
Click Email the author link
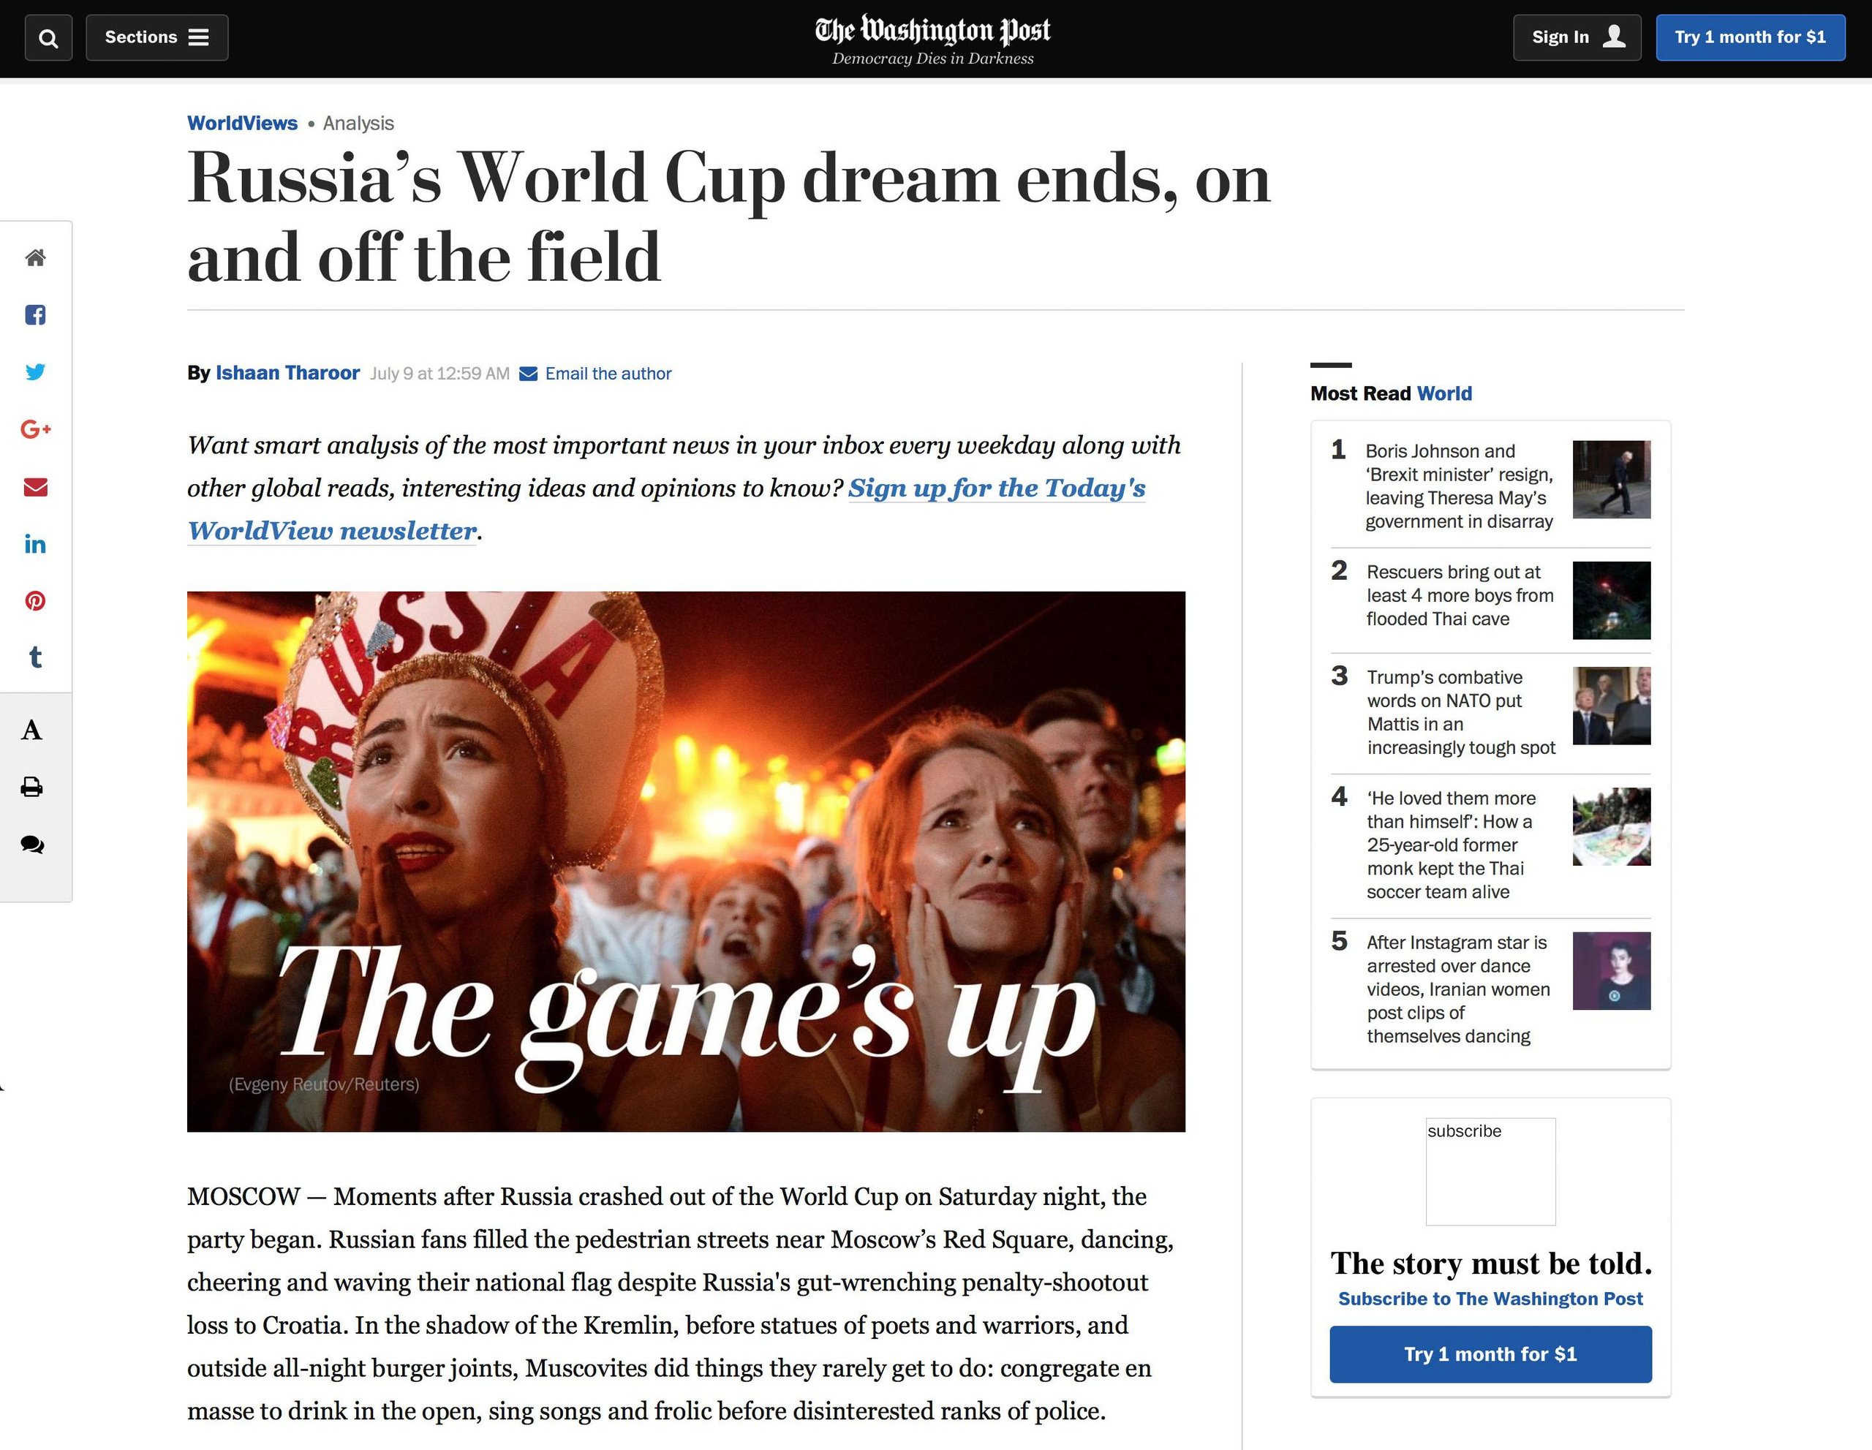click(x=608, y=374)
